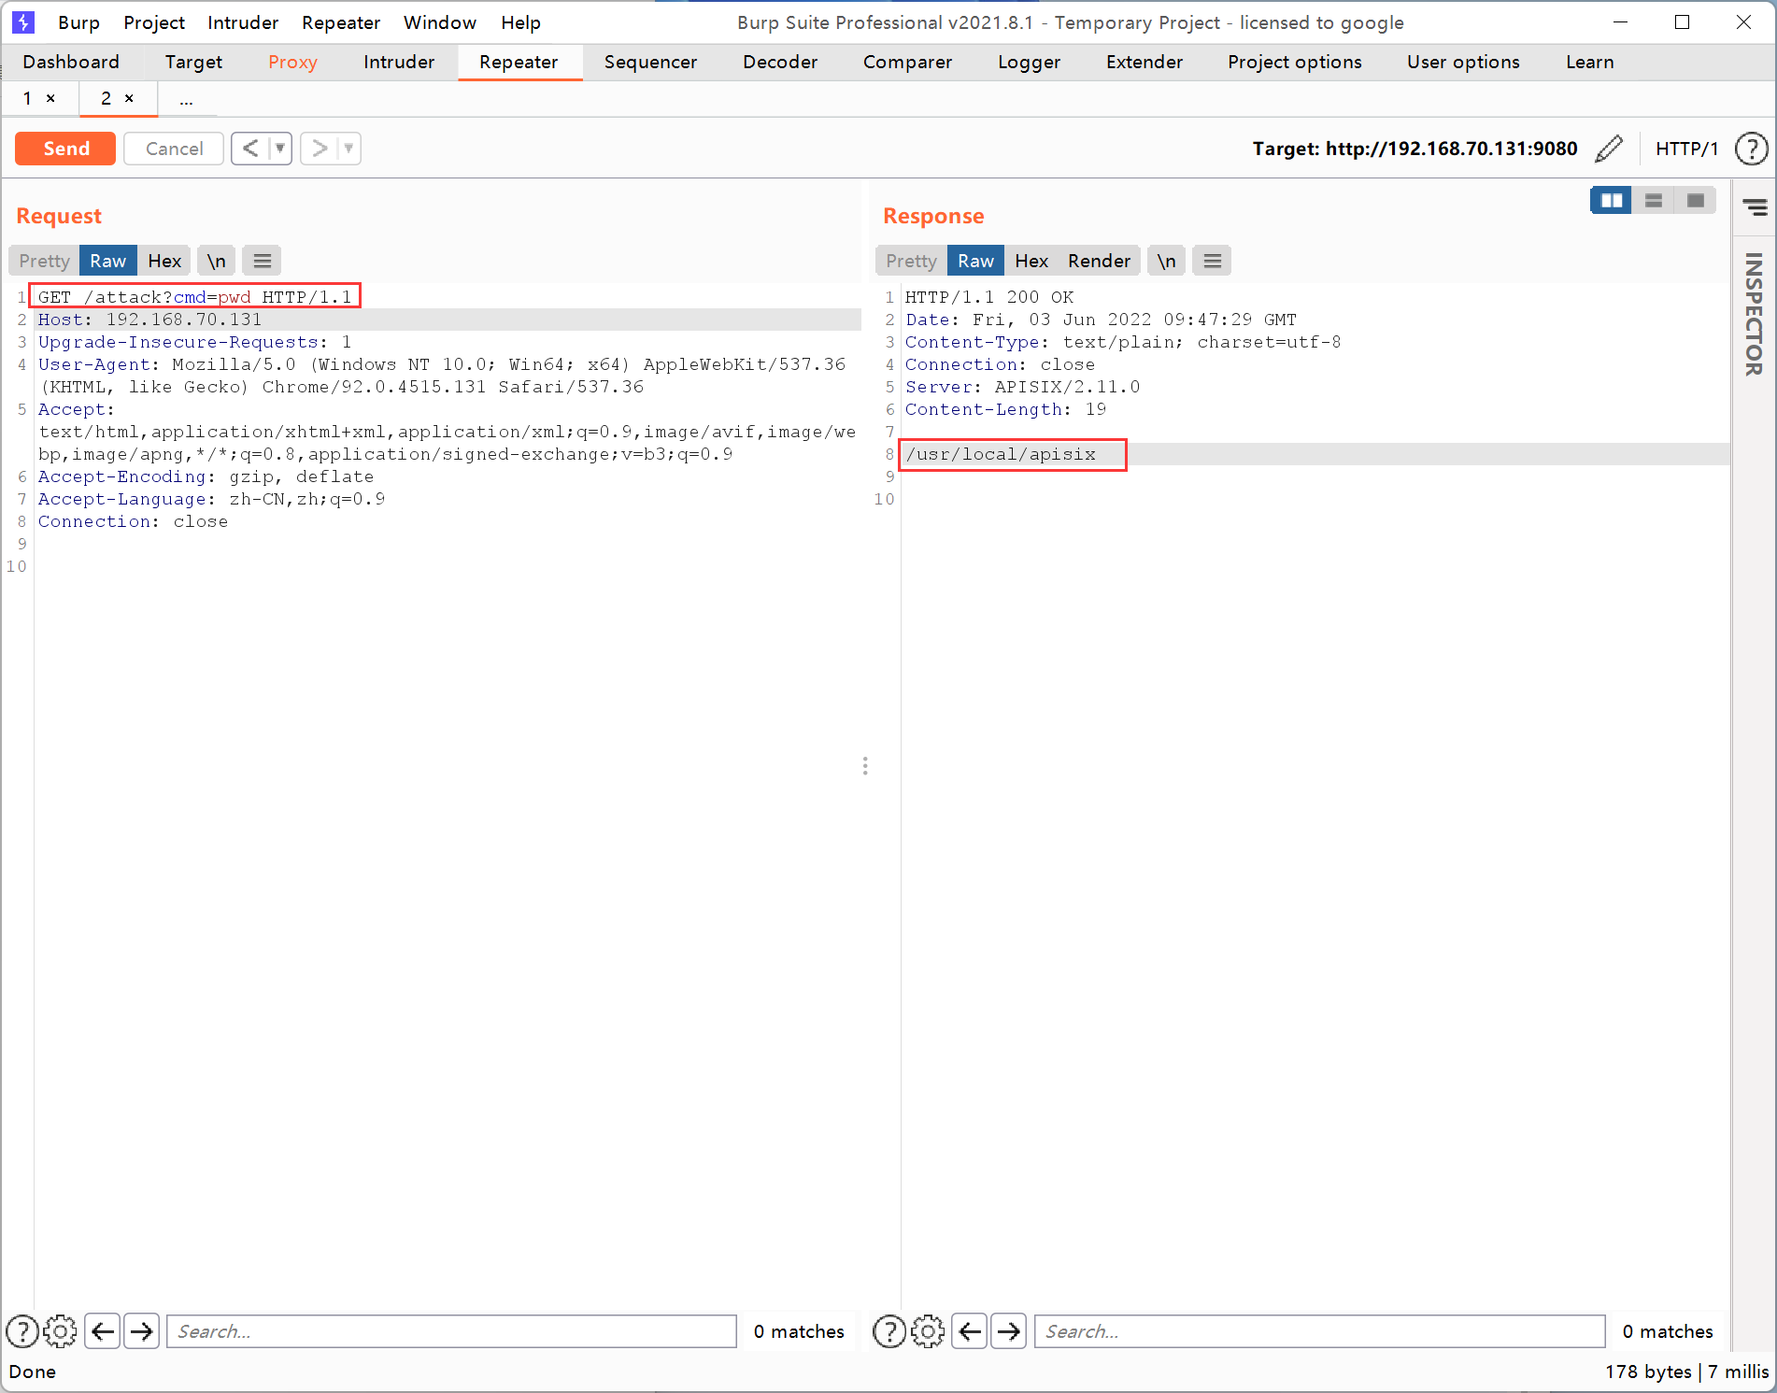Select combined tabbed layout icon
1777x1393 pixels.
click(x=1695, y=200)
